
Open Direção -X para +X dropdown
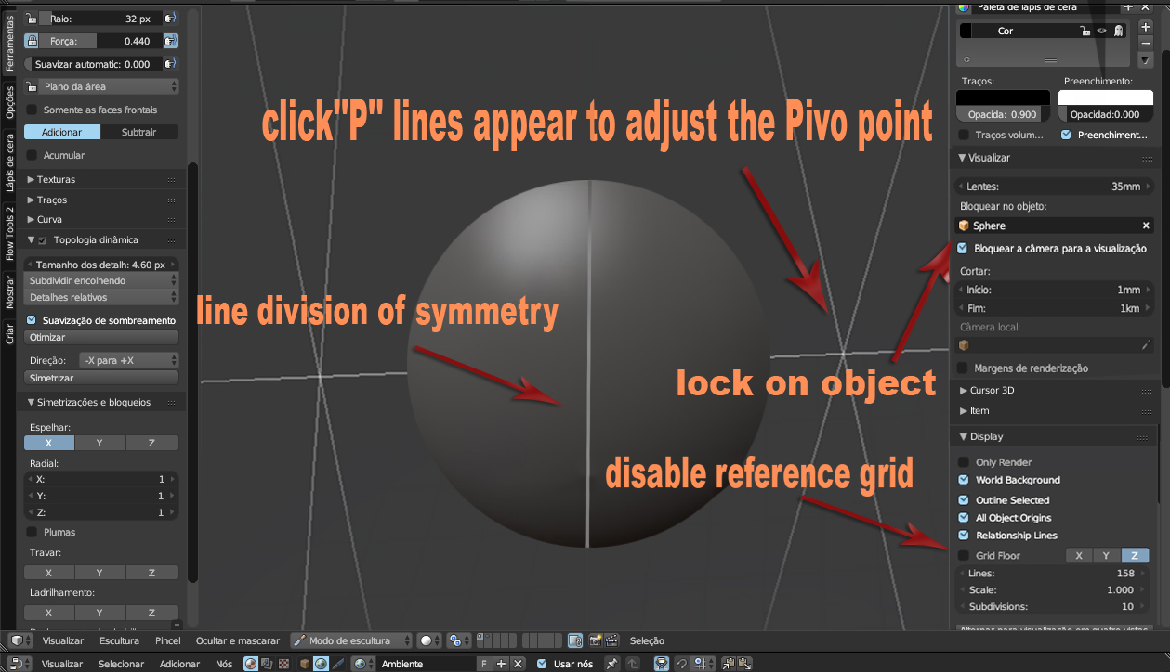pos(128,360)
